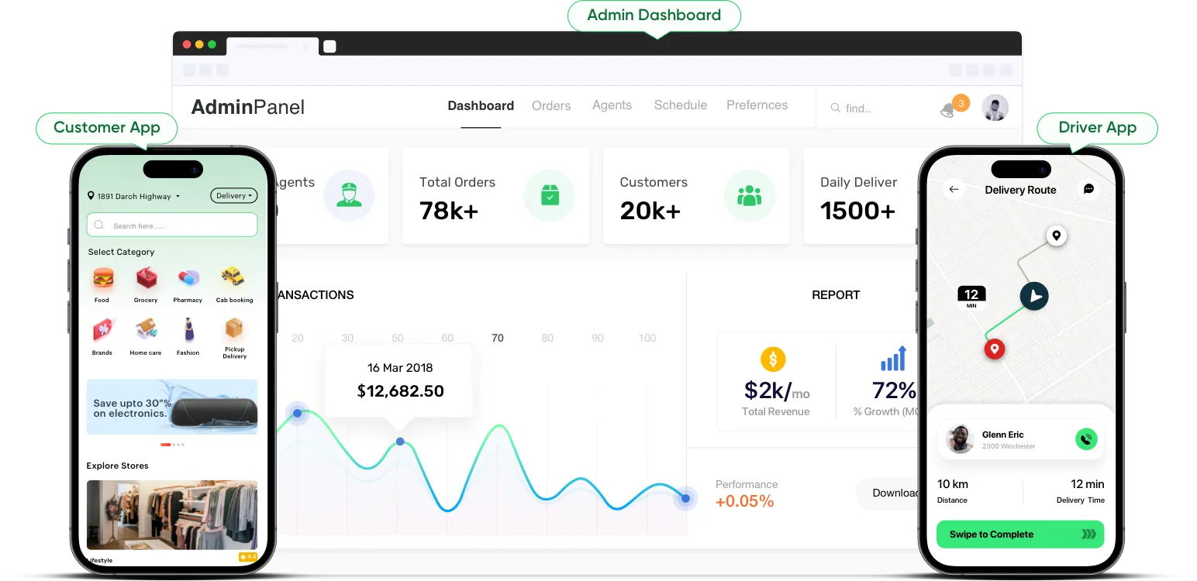
Task: Open the Agents tab
Action: 612,105
